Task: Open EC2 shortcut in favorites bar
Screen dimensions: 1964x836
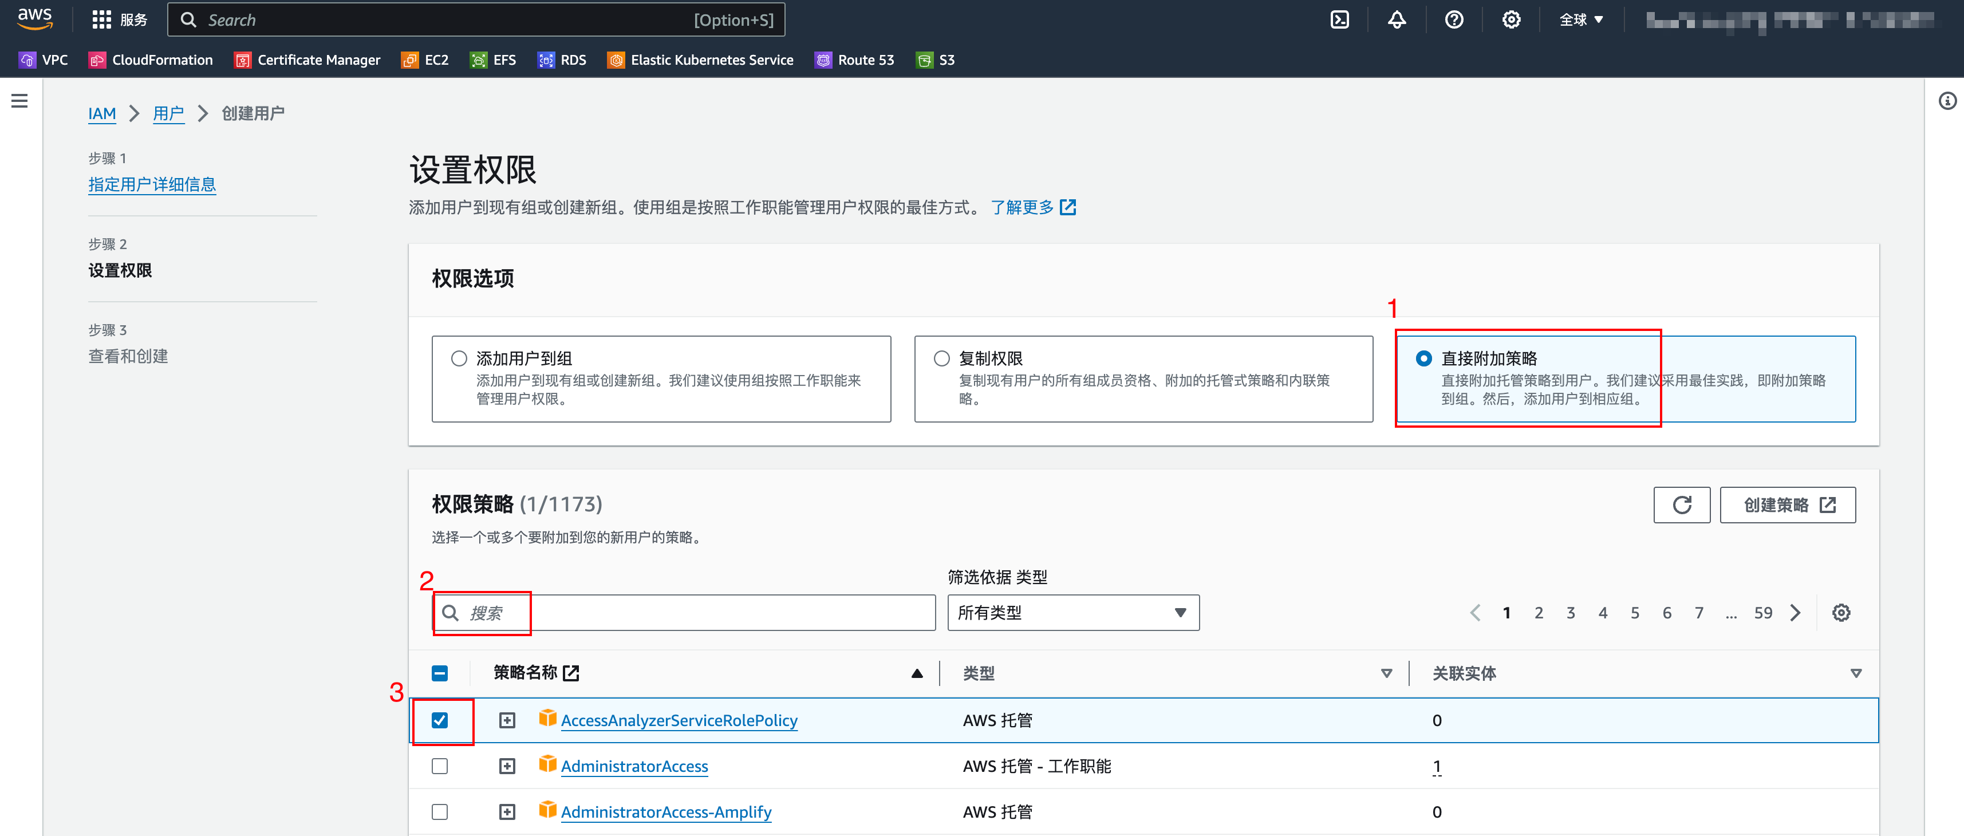Action: pos(425,60)
